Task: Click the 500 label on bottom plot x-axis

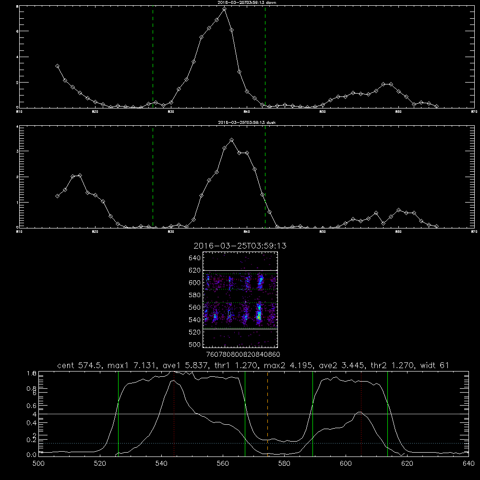Action: [x=38, y=463]
